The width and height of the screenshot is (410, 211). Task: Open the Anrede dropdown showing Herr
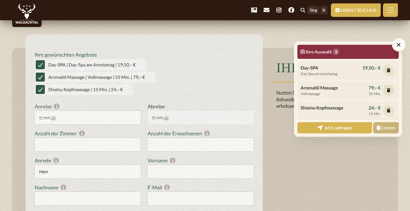click(88, 172)
